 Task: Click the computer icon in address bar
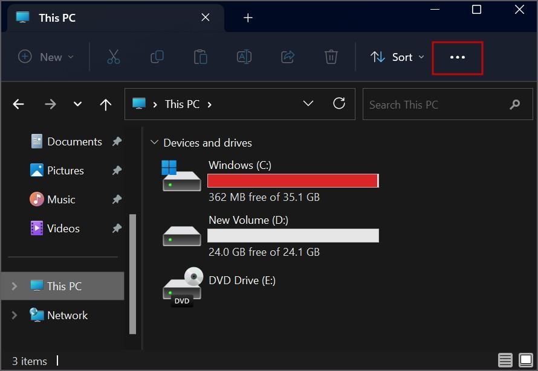[139, 104]
